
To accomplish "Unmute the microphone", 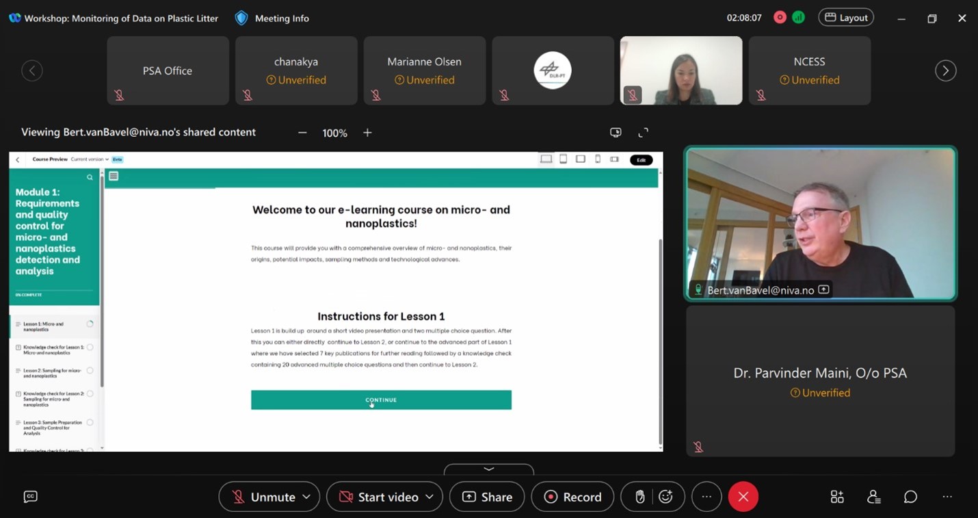I will pyautogui.click(x=263, y=497).
